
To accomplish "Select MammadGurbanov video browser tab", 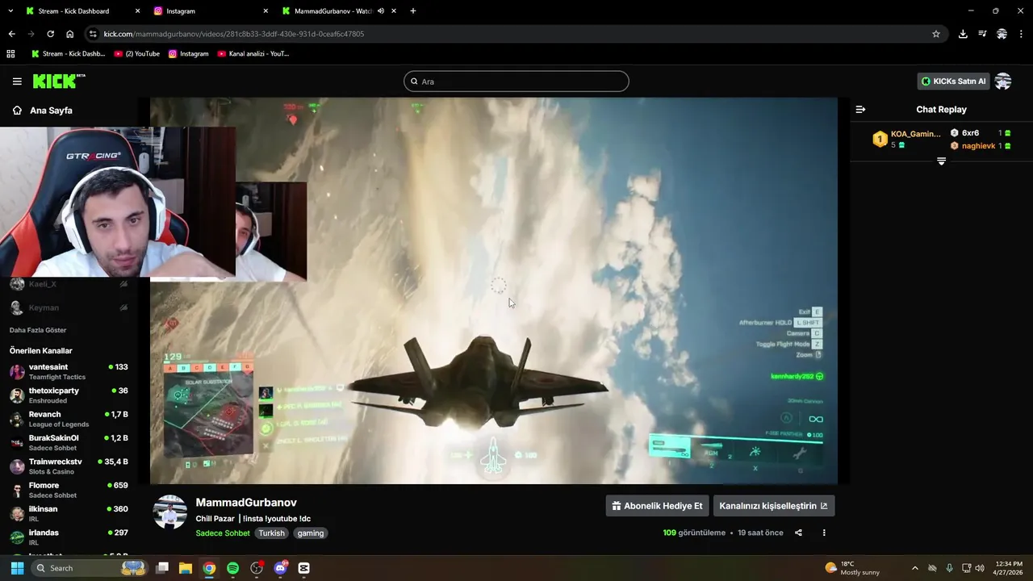I will point(332,11).
